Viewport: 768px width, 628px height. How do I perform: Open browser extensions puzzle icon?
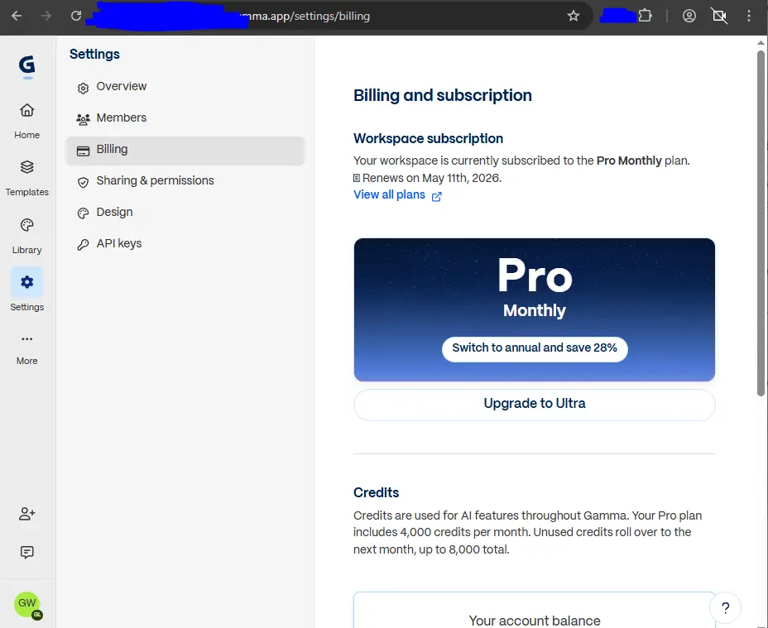click(645, 16)
